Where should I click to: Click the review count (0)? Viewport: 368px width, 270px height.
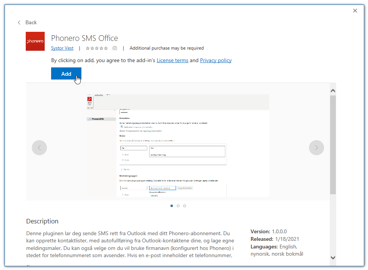click(115, 48)
